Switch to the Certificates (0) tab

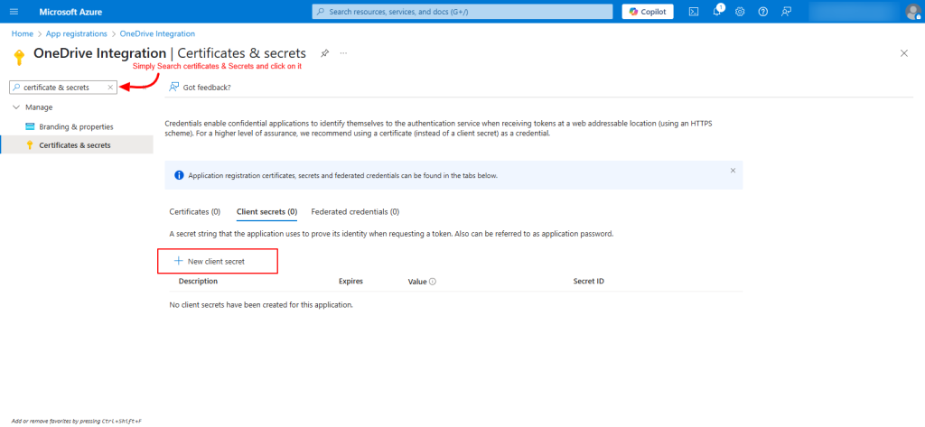[195, 211]
